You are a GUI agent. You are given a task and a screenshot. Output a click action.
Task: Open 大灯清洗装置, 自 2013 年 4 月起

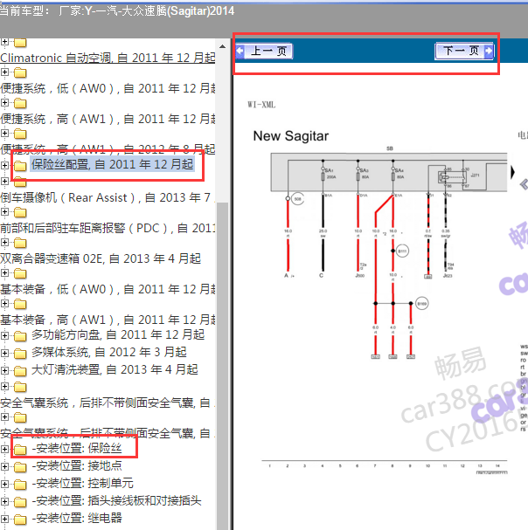coord(115,369)
